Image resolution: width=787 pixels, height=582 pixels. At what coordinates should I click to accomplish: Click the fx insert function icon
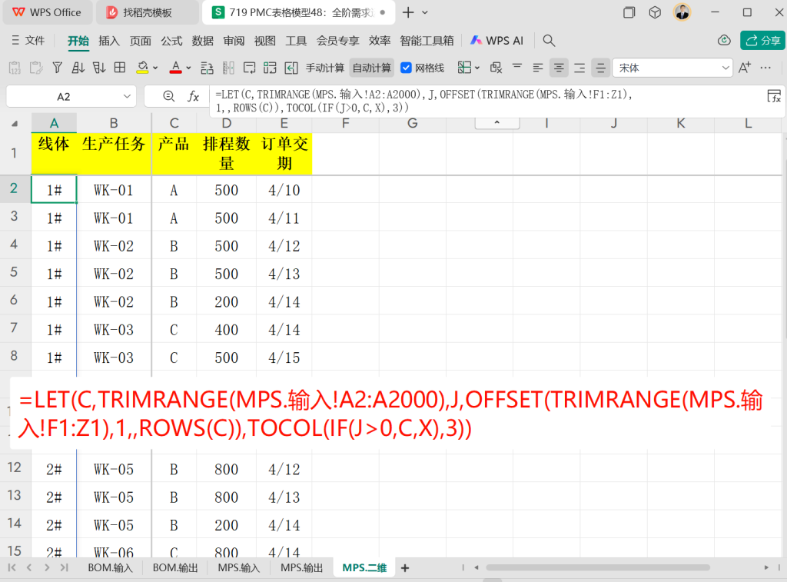[193, 96]
